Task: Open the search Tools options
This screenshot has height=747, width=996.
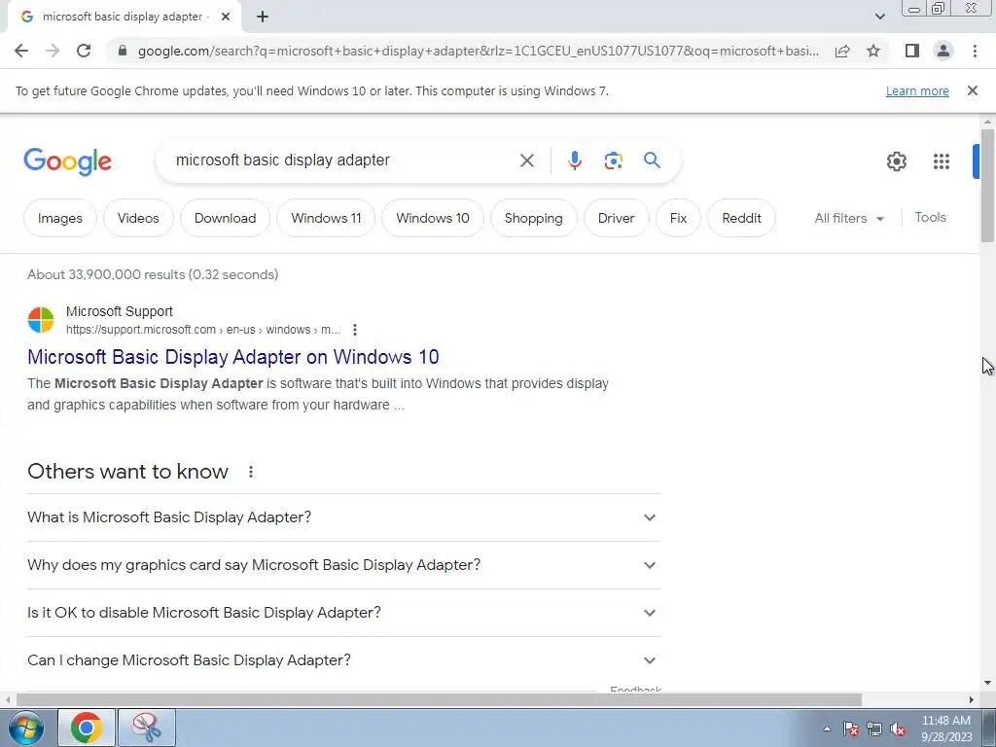Action: (930, 217)
